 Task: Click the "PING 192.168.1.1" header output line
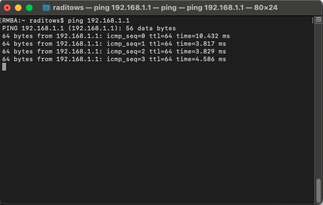33,28
